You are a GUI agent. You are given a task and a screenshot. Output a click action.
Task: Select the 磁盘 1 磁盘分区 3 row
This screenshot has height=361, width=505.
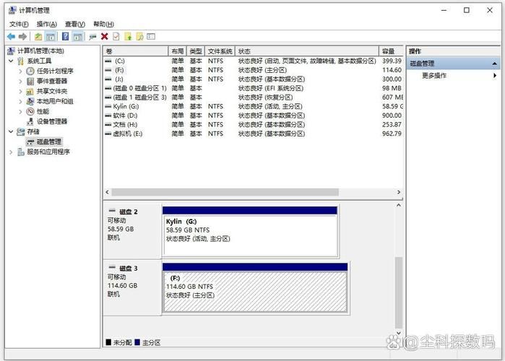[253, 97]
